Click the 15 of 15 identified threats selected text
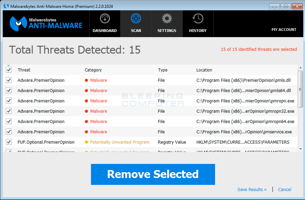Screen dimensions: 305x200 pos(259,49)
